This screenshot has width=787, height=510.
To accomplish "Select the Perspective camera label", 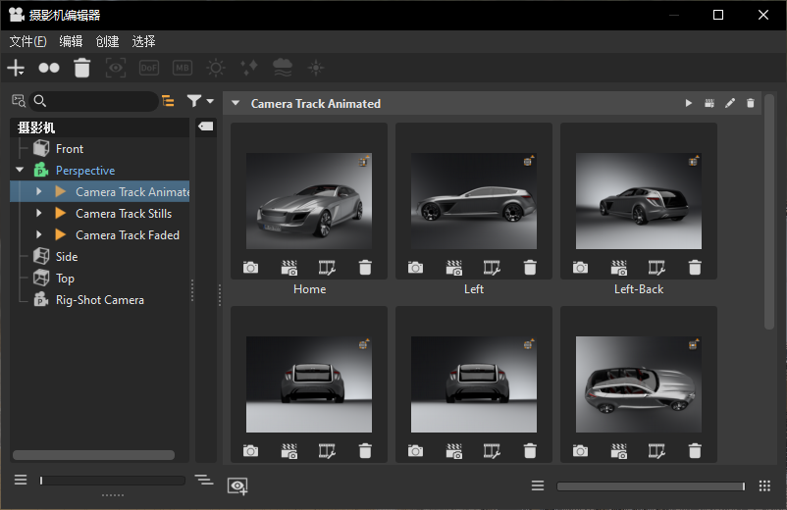I will tap(85, 171).
